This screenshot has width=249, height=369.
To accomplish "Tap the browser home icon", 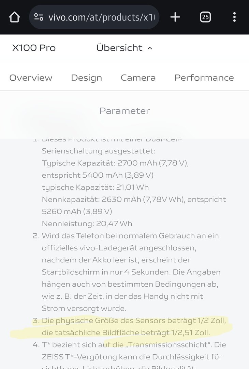I will 14,17.
